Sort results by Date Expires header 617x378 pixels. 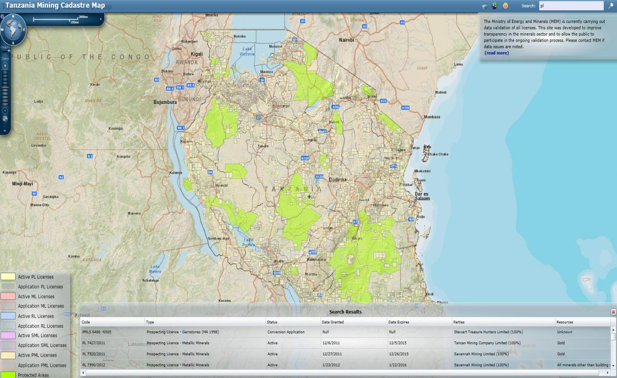pyautogui.click(x=419, y=322)
